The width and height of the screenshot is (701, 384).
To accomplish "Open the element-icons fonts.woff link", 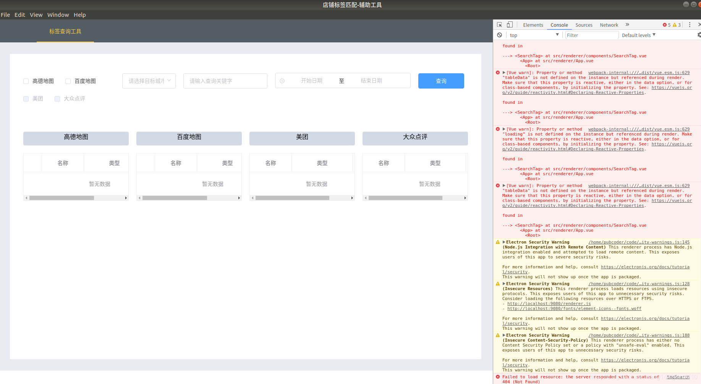I will 574,309.
